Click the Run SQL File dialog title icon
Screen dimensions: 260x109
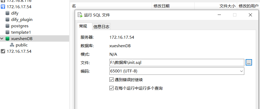click(80, 15)
